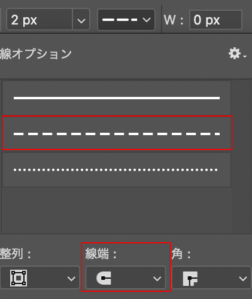Open the stroke options gear menu
The height and width of the screenshot is (299, 252).
[x=237, y=54]
